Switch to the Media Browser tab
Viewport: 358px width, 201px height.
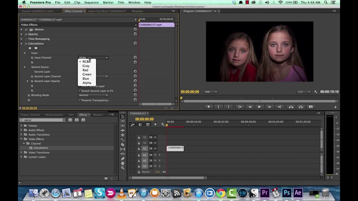click(54, 115)
